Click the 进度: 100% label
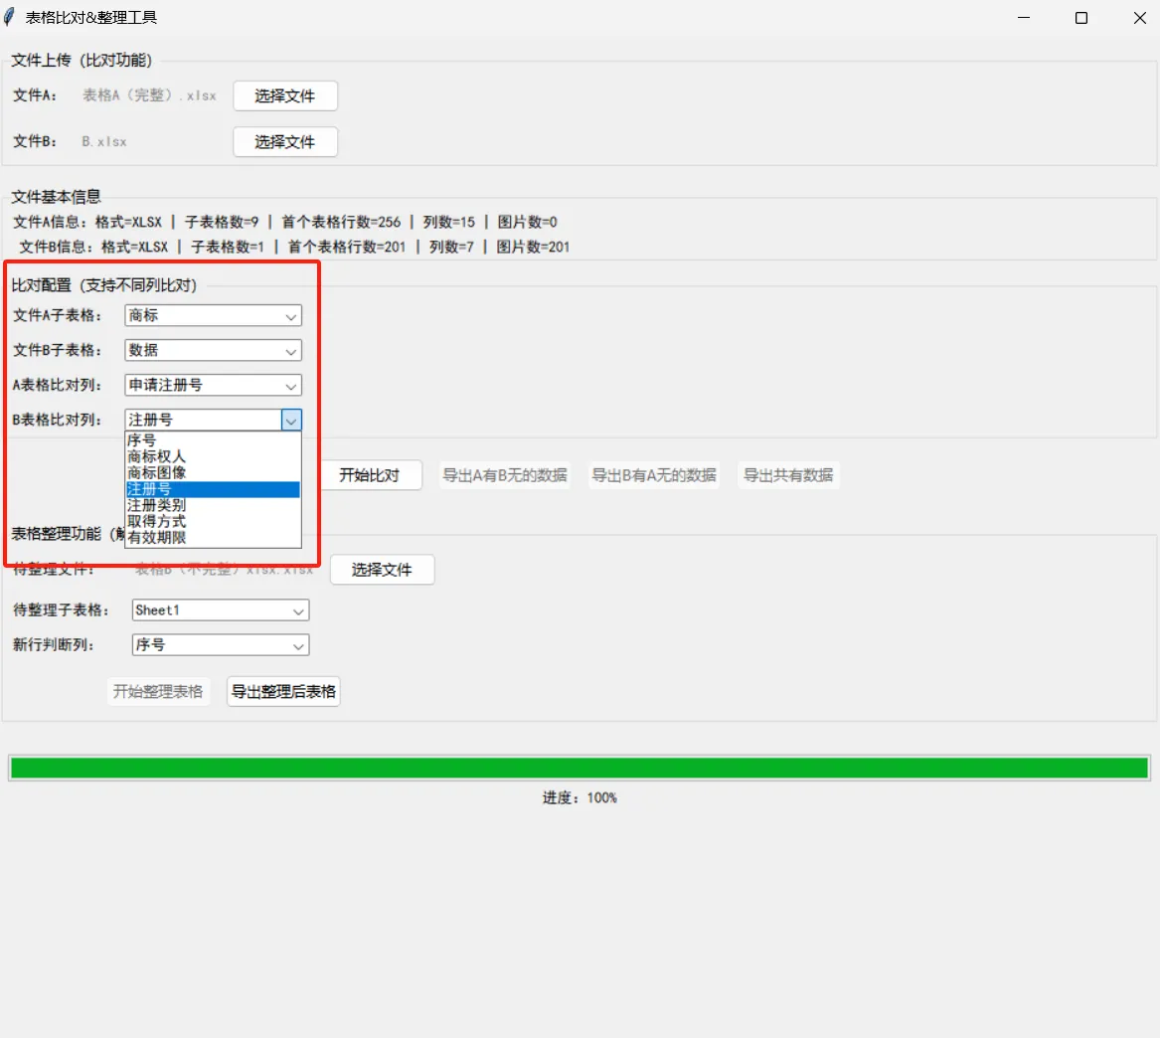Screen dimensions: 1160x1038 point(580,798)
